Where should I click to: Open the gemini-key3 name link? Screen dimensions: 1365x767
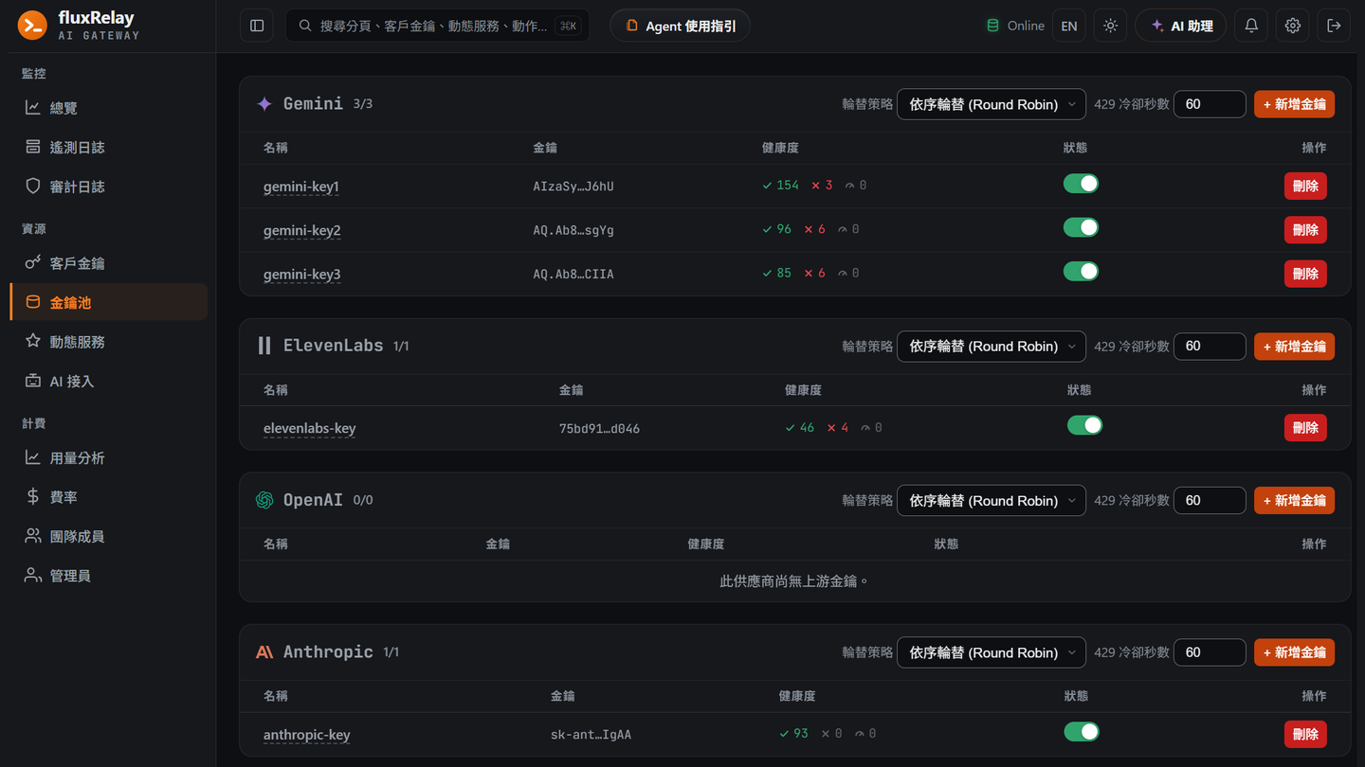pos(302,274)
